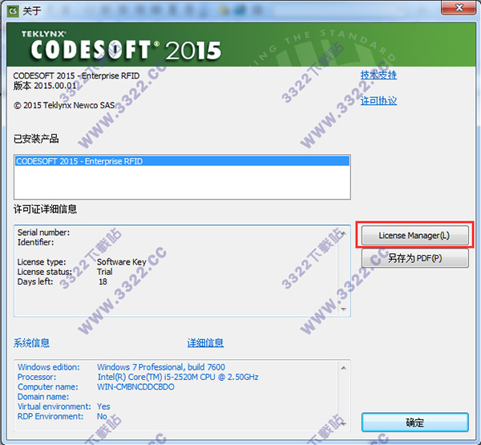Click the Windows 7 Professional, build 7600 value
481x445 pixels.
coord(161,367)
